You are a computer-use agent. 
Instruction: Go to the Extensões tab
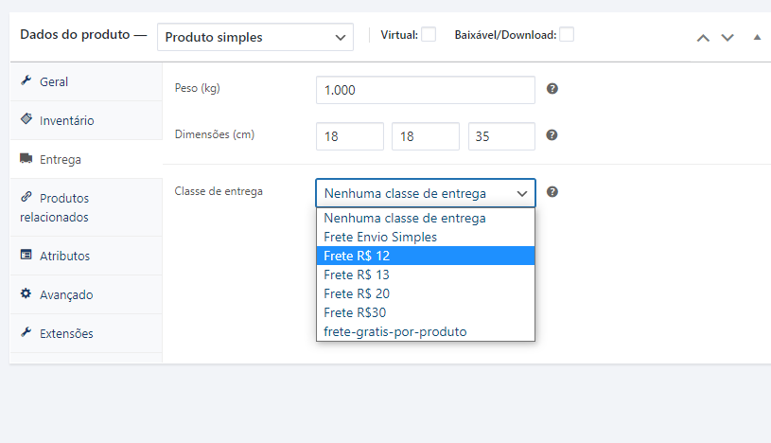86,333
